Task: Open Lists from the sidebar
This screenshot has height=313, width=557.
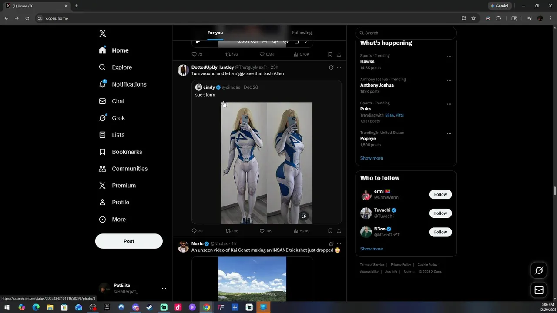Action: point(112,135)
